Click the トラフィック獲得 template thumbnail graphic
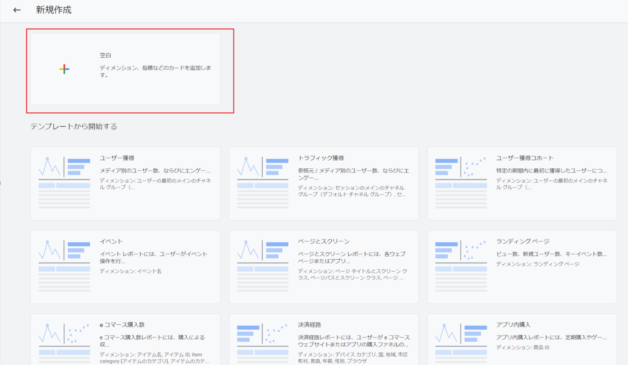 pyautogui.click(x=263, y=182)
